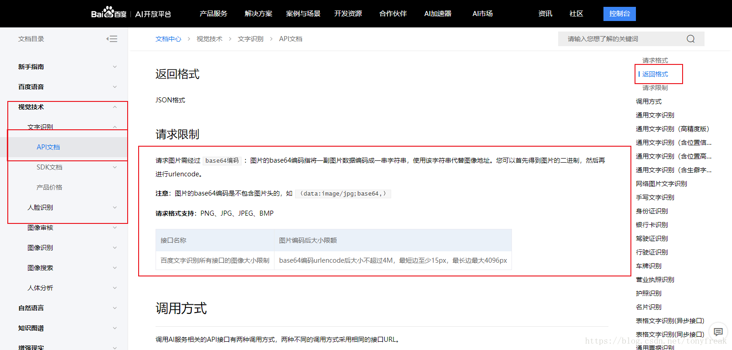Click the 接口名称 table header cell

pos(215,240)
